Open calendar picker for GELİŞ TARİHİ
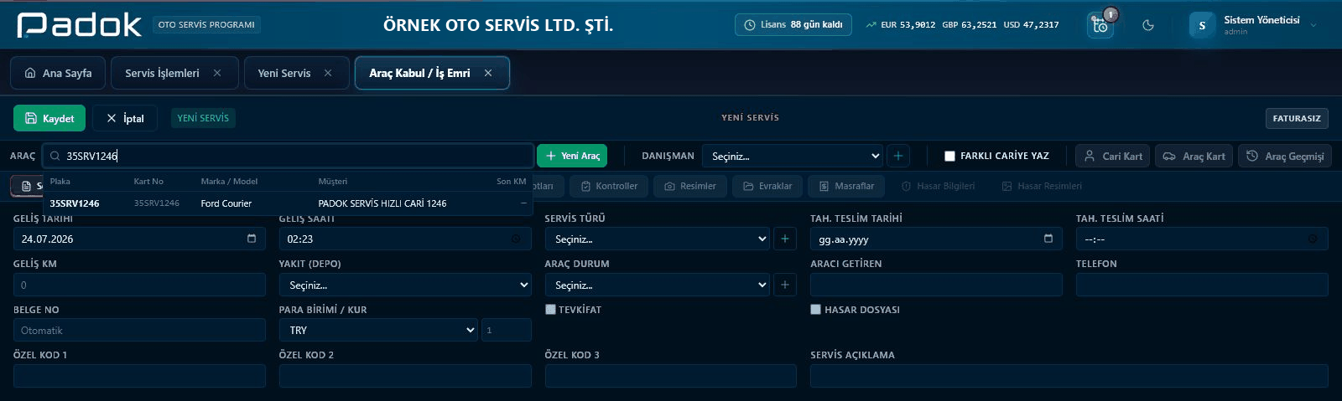Image resolution: width=1342 pixels, height=401 pixels. 252,239
